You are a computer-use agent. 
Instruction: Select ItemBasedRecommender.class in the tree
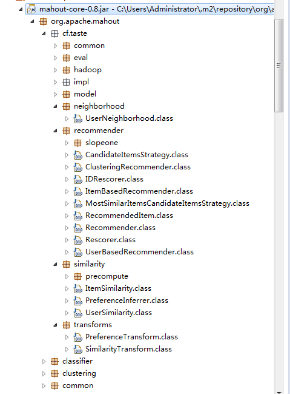(139, 191)
